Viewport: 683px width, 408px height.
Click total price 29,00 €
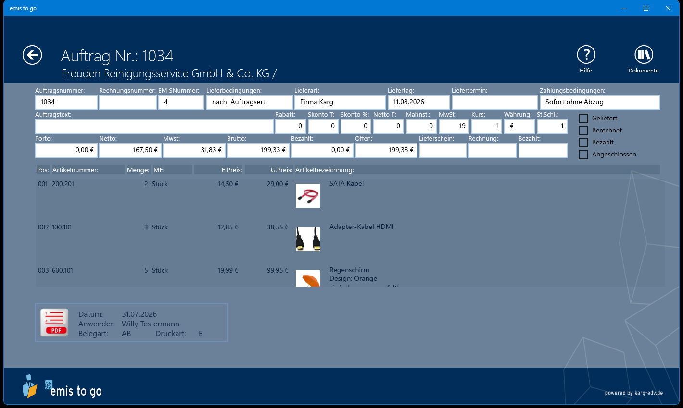pyautogui.click(x=278, y=184)
